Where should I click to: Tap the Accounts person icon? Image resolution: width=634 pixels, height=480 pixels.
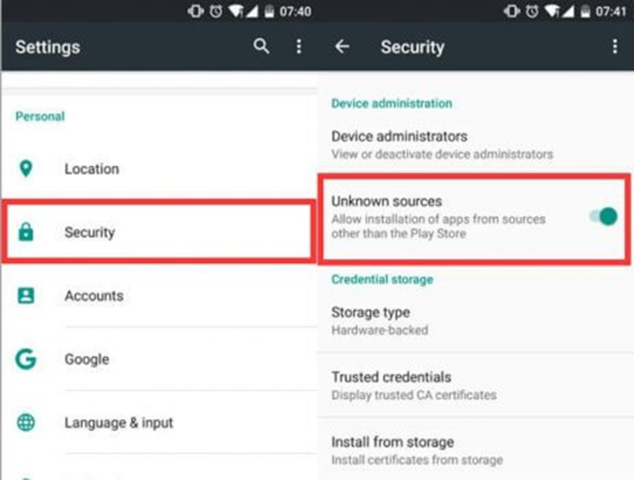pyautogui.click(x=26, y=296)
